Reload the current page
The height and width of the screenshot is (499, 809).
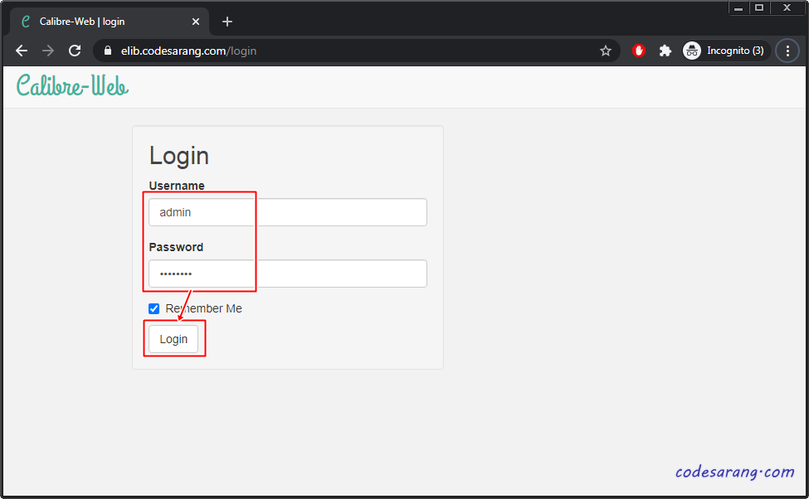coord(75,51)
